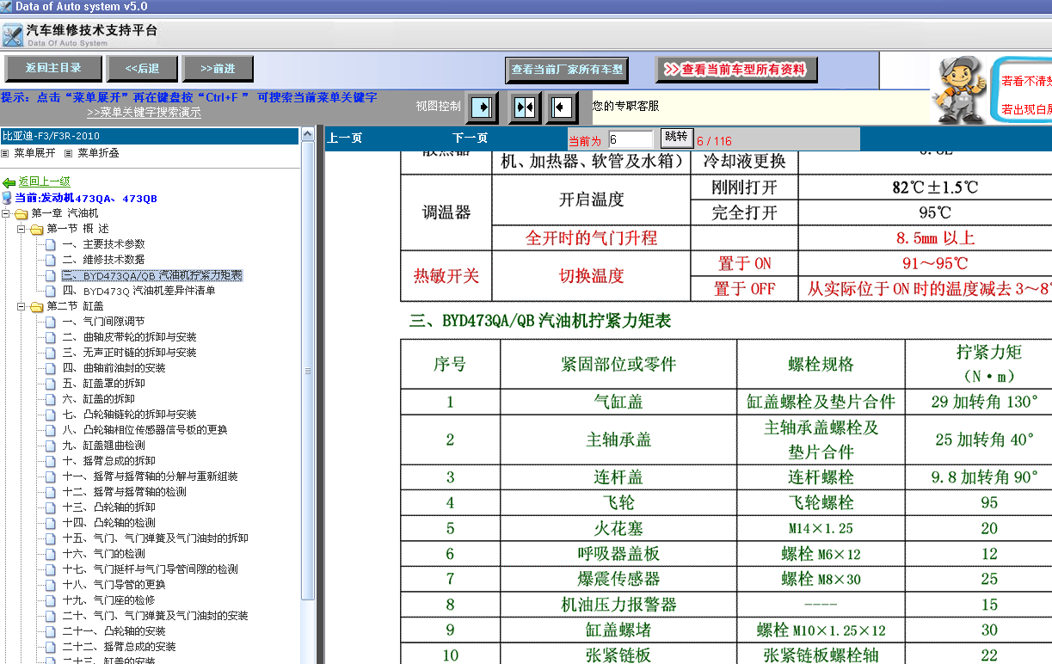Click the 29 加转角 130° torque value
This screenshot has width=1052, height=664.
click(x=985, y=402)
